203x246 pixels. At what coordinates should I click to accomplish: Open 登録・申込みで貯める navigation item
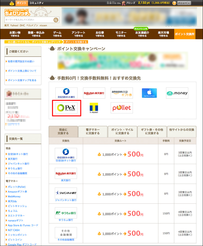coord(36,34)
